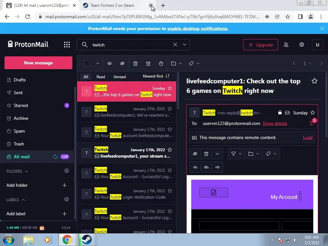Open Steam from Windows taskbar
328x246 pixels.
click(86, 240)
